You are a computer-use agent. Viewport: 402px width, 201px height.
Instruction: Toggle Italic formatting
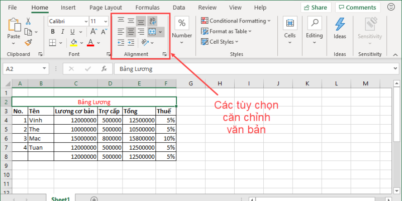[x=63, y=32]
